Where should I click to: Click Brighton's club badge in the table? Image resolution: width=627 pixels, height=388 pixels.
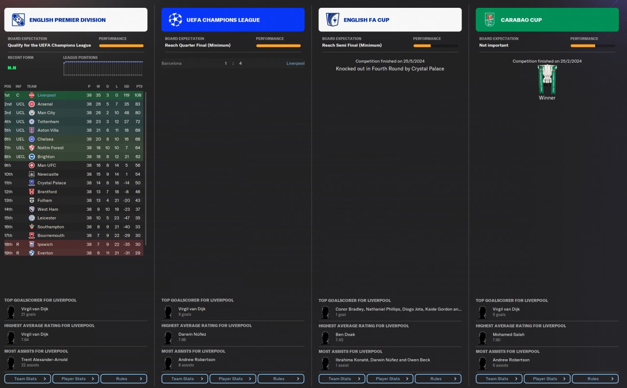tap(32, 157)
